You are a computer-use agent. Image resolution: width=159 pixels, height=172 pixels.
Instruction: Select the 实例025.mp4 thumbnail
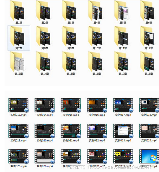[18, 156]
